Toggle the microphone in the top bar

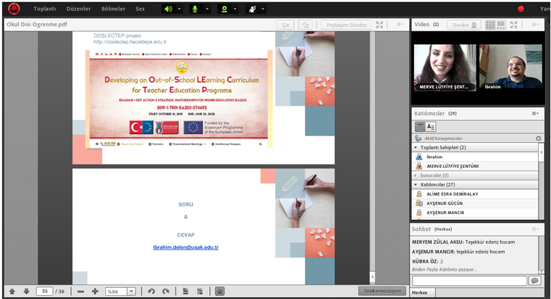pyautogui.click(x=194, y=9)
